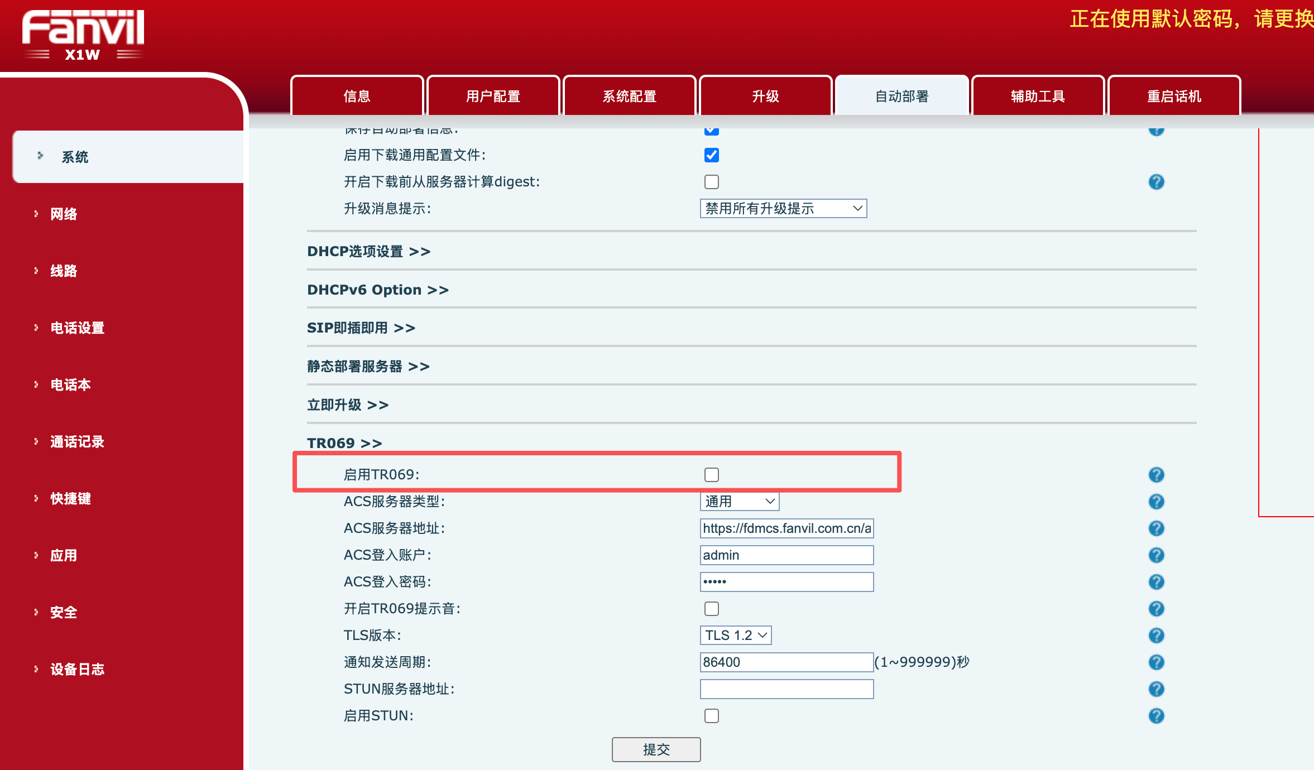The height and width of the screenshot is (770, 1314).
Task: Open 辅助工具 tab
Action: point(1038,96)
